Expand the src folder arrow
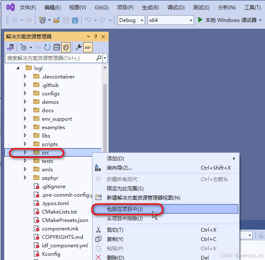 pos(25,152)
